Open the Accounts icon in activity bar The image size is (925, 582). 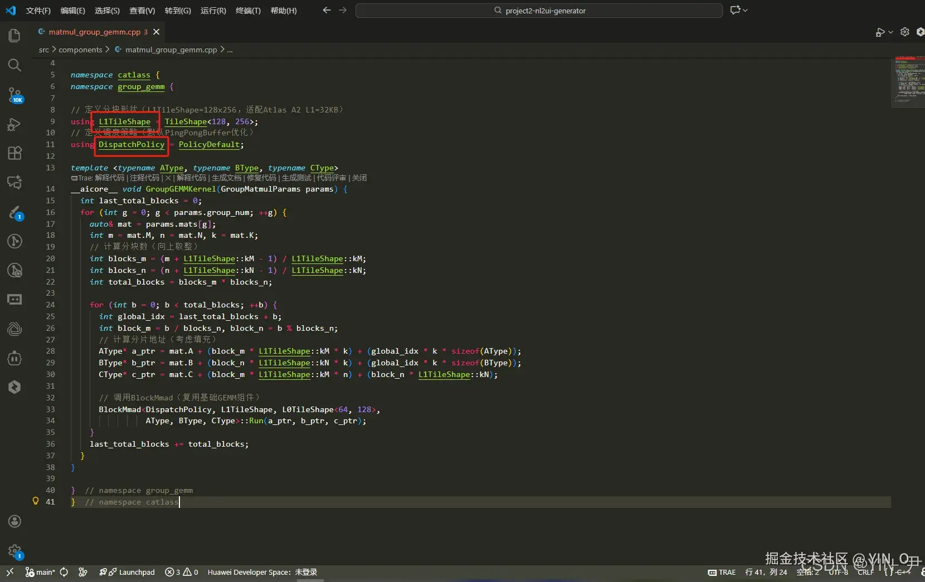point(14,521)
